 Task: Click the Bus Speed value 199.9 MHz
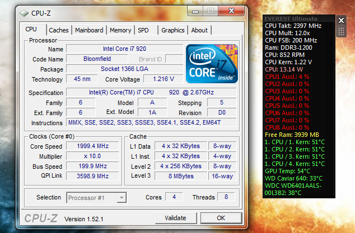pos(92,166)
